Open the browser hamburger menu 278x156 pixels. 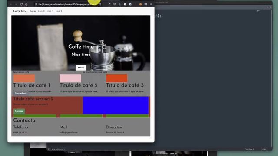pos(151,4)
